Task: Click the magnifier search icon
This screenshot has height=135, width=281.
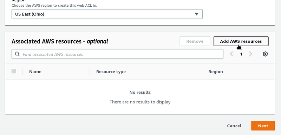Action: coord(17,54)
